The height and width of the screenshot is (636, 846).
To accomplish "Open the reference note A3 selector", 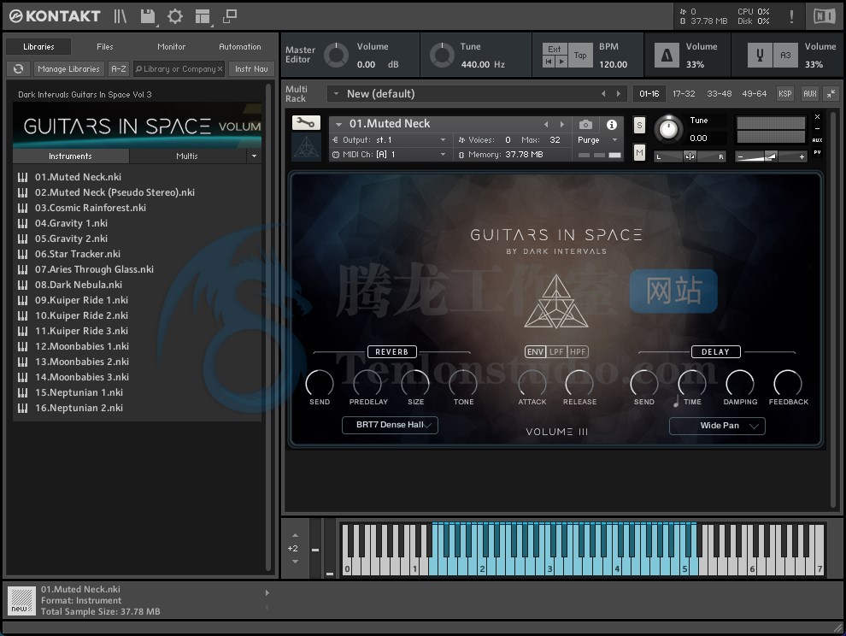I will 785,55.
